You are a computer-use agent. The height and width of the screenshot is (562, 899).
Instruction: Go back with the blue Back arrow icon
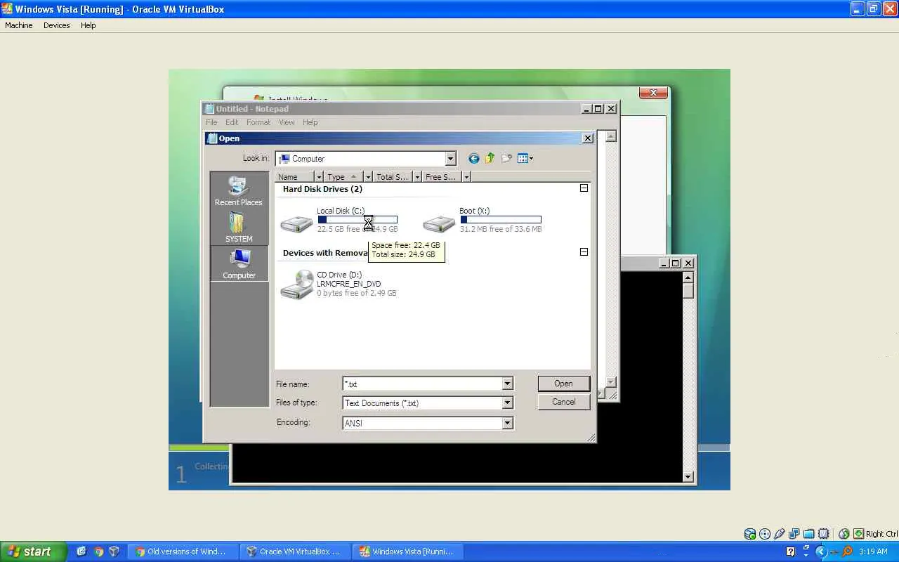tap(474, 159)
